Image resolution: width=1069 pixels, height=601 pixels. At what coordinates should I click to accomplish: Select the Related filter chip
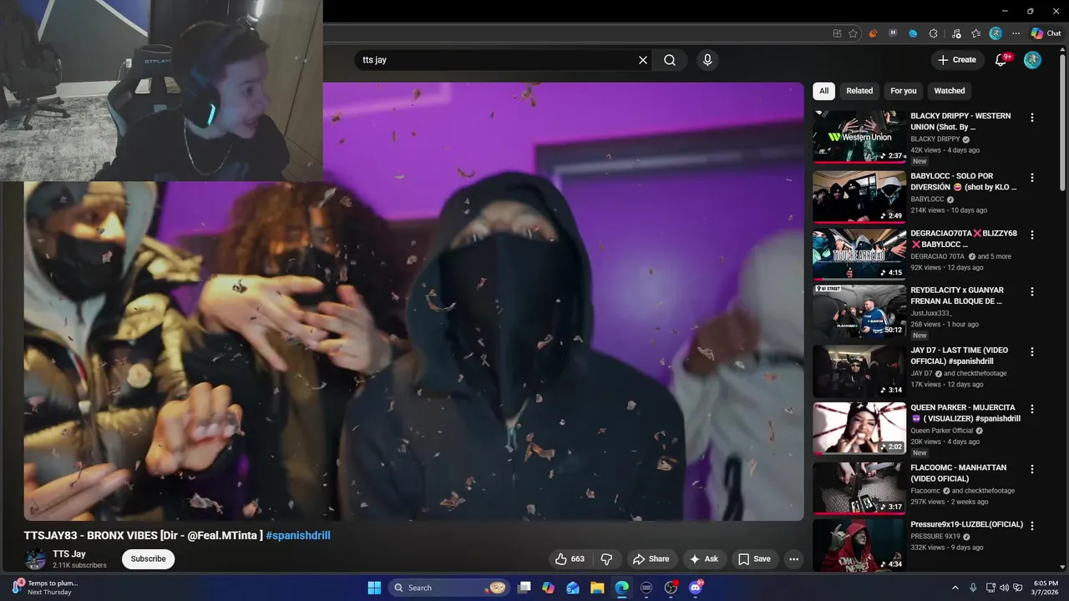[x=859, y=91]
